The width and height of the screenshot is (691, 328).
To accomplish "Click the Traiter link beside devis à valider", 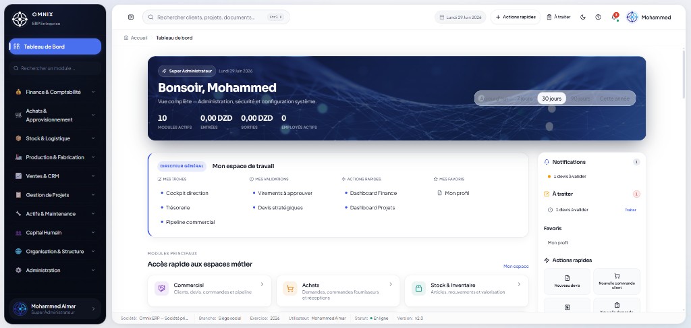I will 630,210.
